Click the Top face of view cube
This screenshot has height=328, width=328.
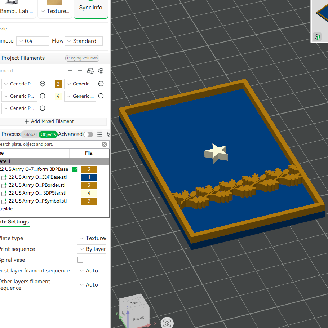[134, 302]
